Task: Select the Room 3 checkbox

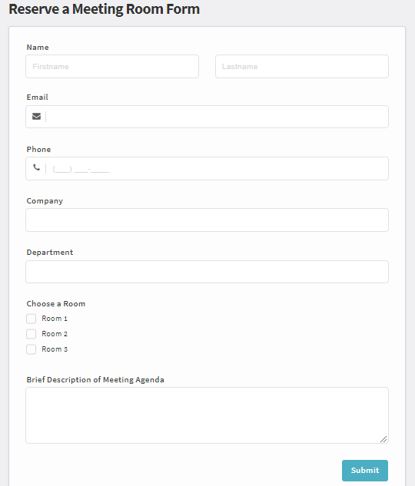Action: coord(31,349)
